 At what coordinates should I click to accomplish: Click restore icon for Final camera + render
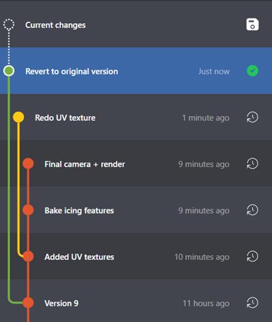252,164
